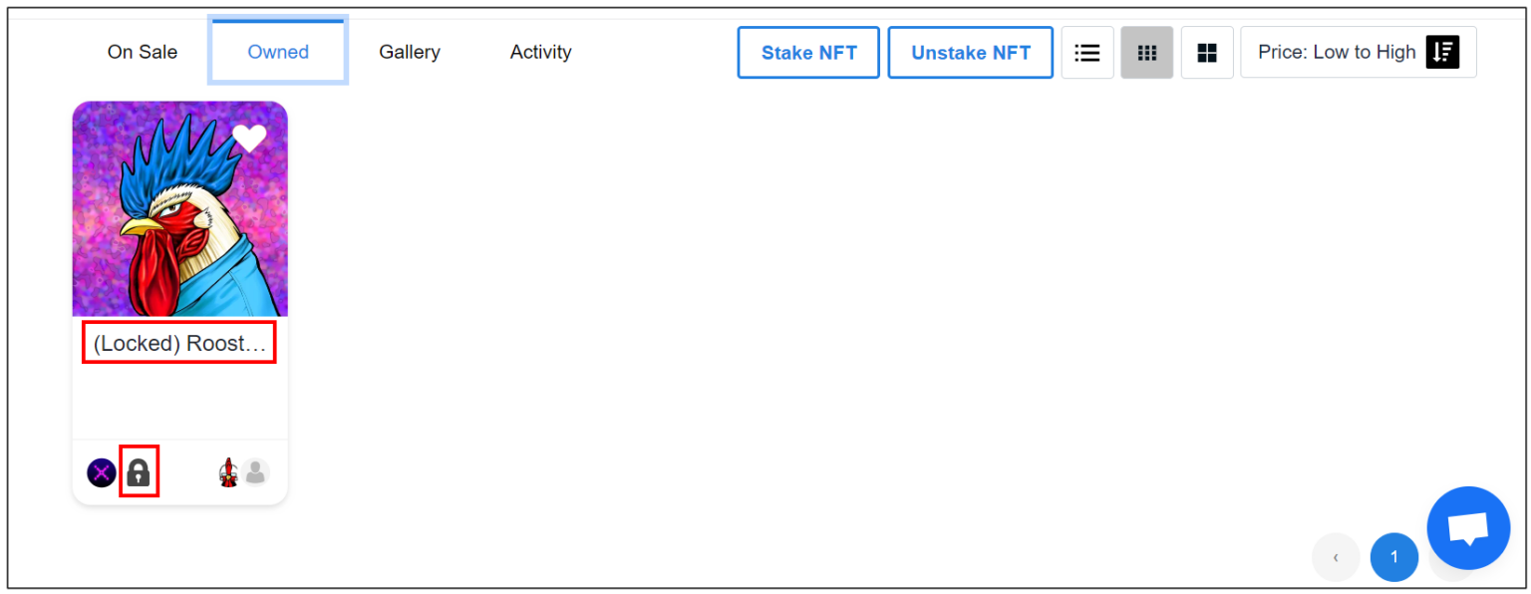
Task: Open the rooster collection avatar icon
Action: (228, 472)
